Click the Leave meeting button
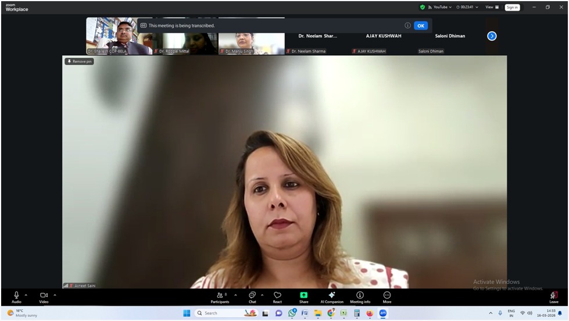The width and height of the screenshot is (569, 321). pyautogui.click(x=554, y=297)
